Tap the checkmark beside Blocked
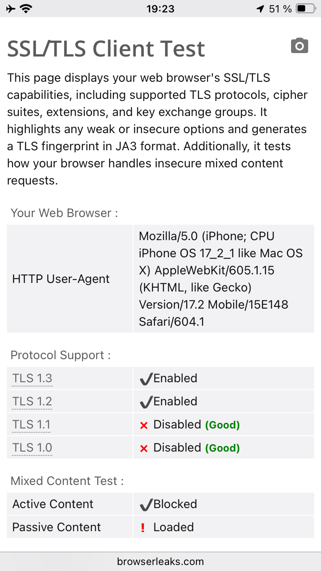This screenshot has height=571, width=321. click(146, 505)
